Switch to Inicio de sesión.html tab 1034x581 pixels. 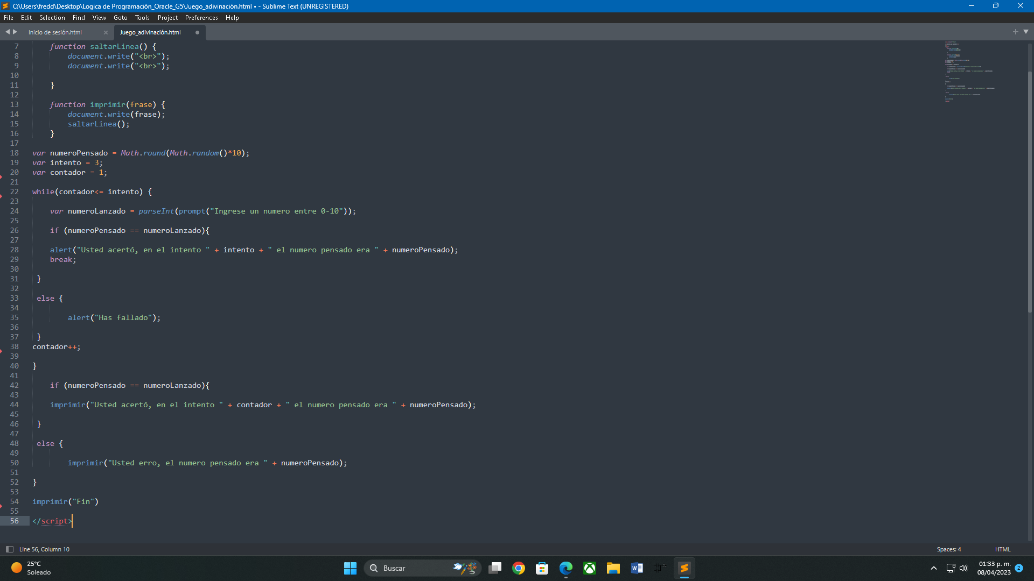pyautogui.click(x=55, y=32)
